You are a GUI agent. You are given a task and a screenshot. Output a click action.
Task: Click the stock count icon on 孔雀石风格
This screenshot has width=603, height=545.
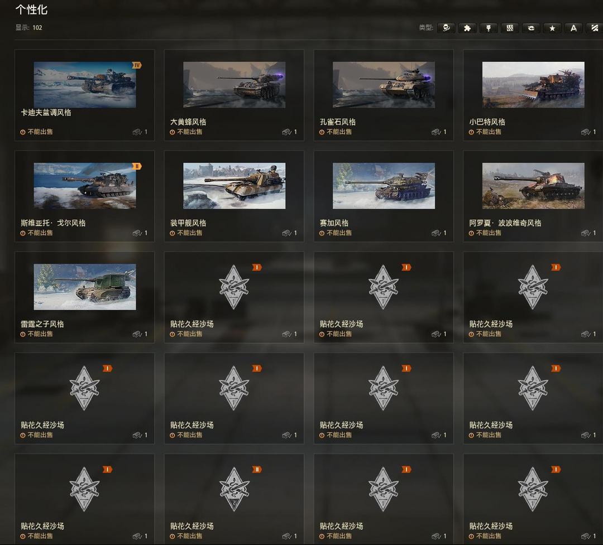[x=436, y=132]
